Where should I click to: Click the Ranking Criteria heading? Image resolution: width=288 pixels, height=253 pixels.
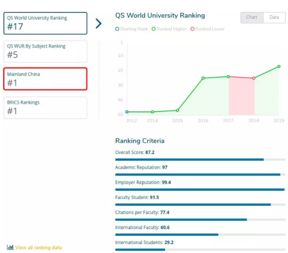[x=140, y=141]
